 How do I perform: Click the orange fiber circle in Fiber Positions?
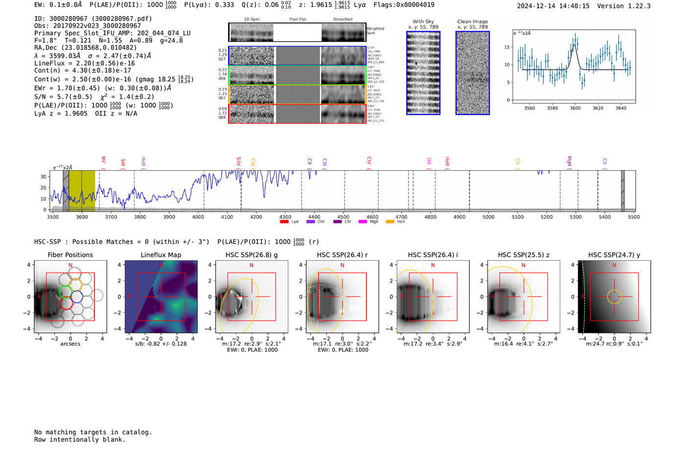75,284
